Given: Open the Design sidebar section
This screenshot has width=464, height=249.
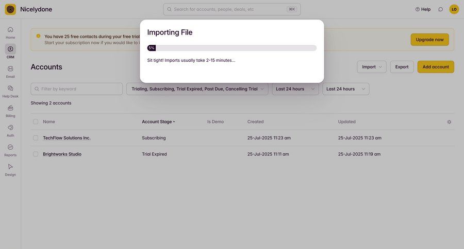Looking at the screenshot, I should click(10, 170).
